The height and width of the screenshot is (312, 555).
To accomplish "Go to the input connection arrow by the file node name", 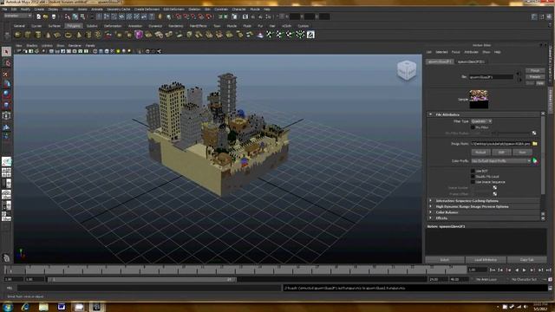I will pos(519,74).
